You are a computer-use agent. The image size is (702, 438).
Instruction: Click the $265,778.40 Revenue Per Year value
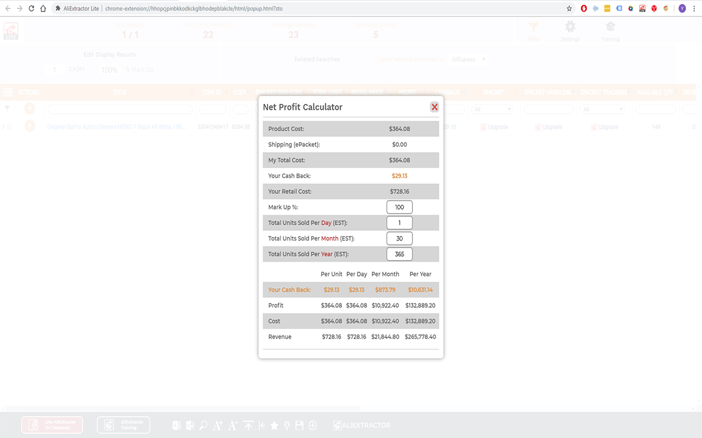420,337
